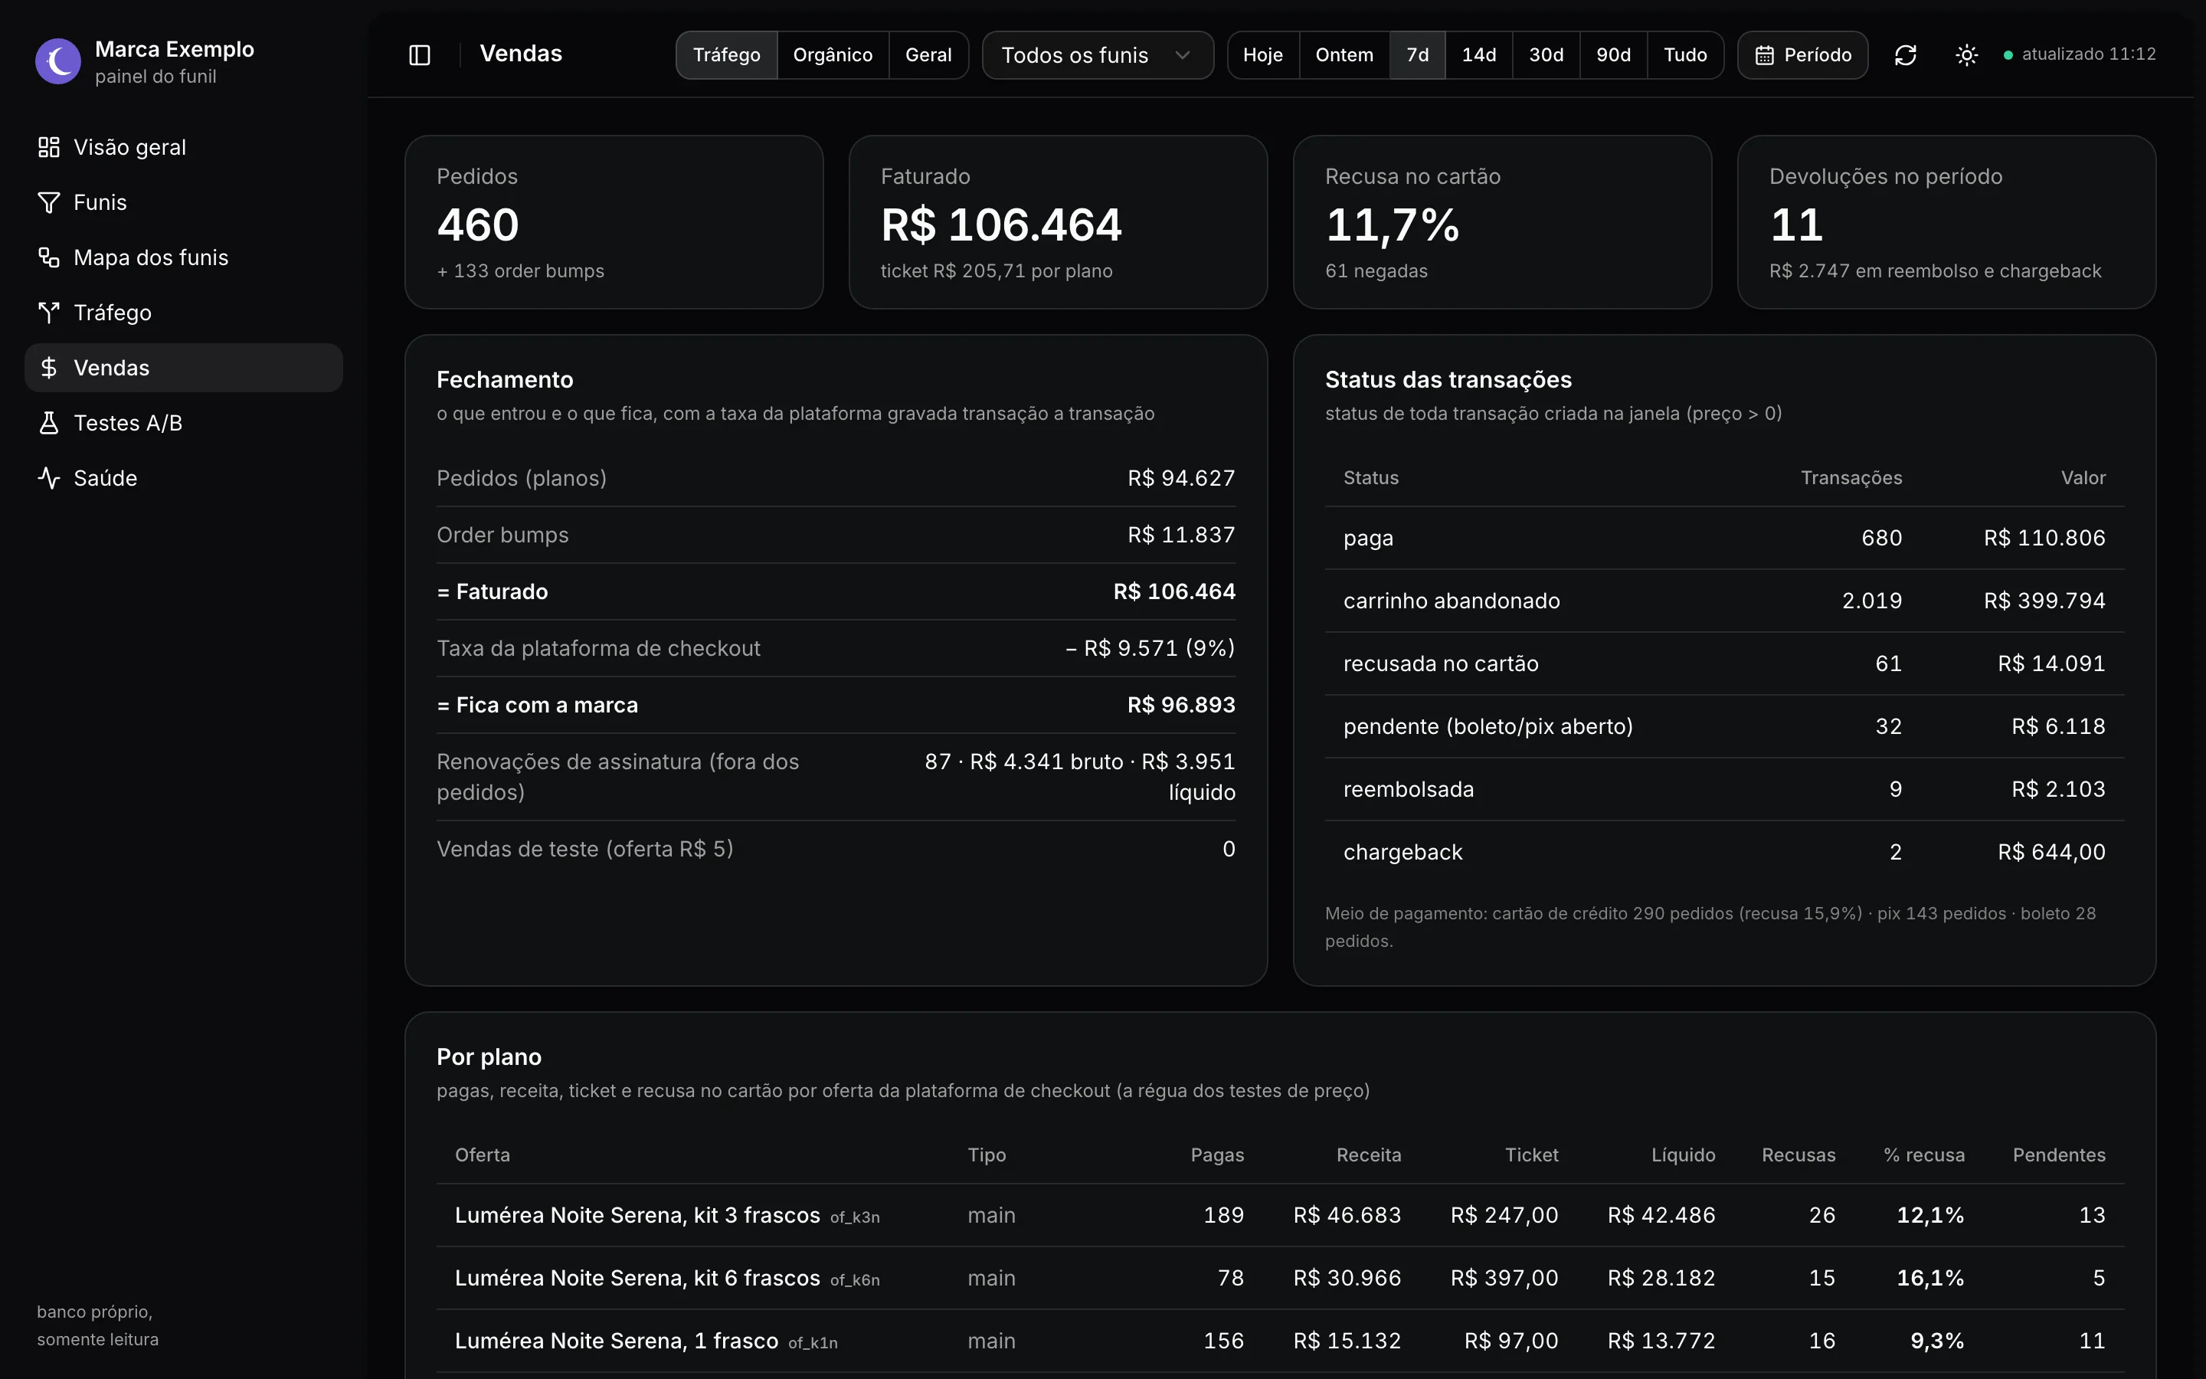Open Visão geral in the sidebar
This screenshot has width=2206, height=1379.
pos(183,147)
